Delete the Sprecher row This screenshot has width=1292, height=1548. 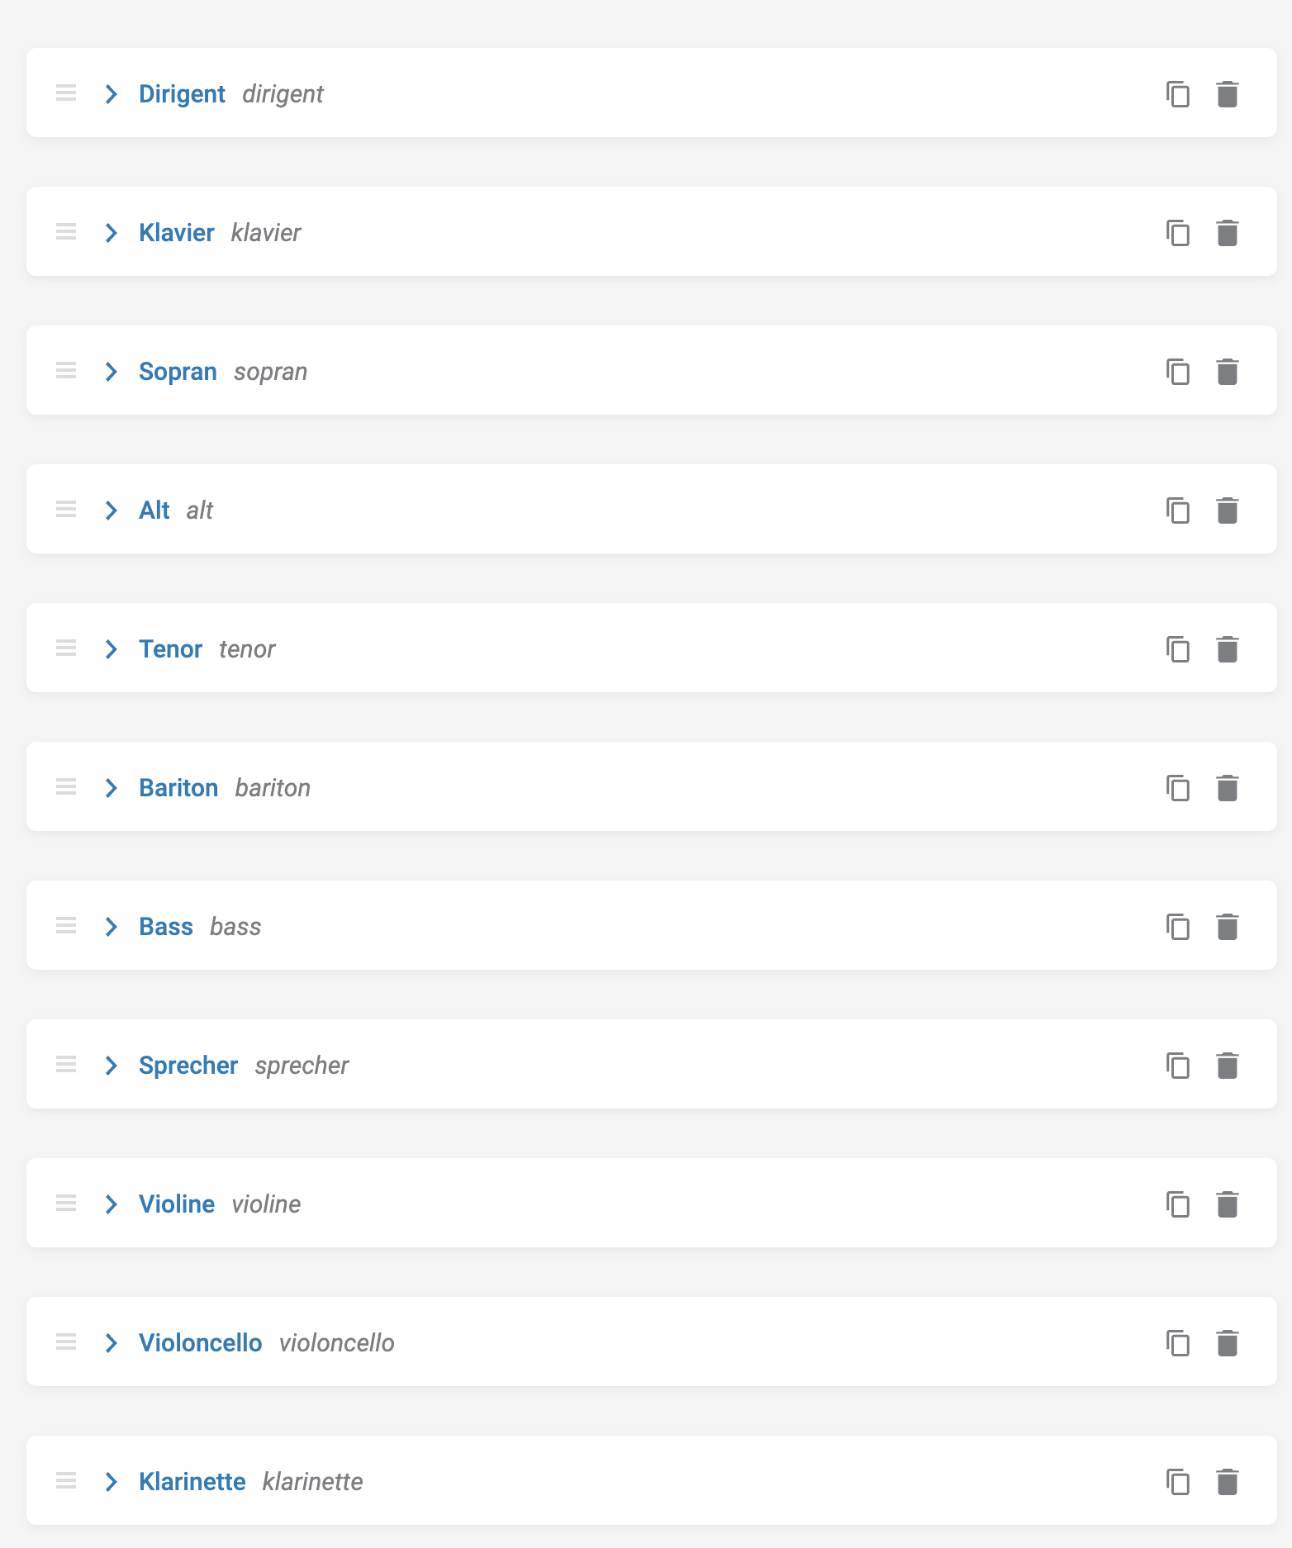pyautogui.click(x=1228, y=1066)
